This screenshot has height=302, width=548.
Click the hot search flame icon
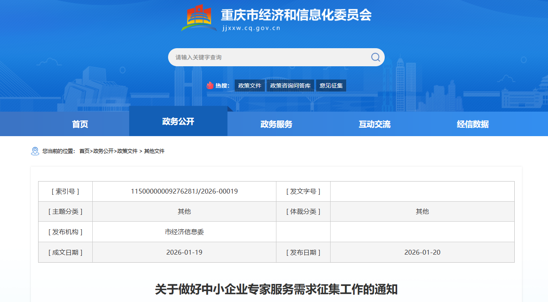tap(210, 86)
